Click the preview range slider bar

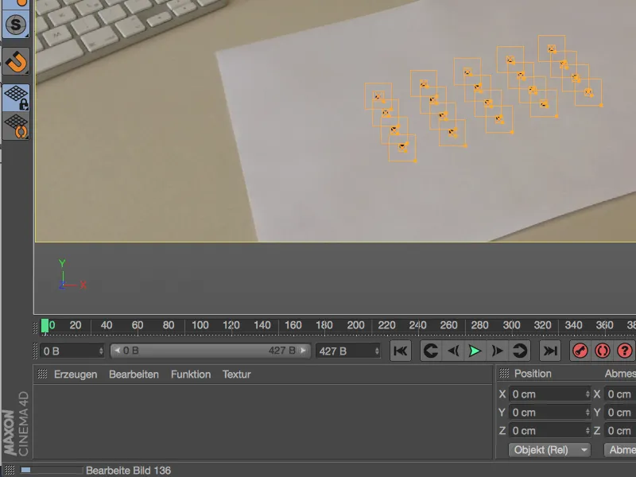[210, 351]
